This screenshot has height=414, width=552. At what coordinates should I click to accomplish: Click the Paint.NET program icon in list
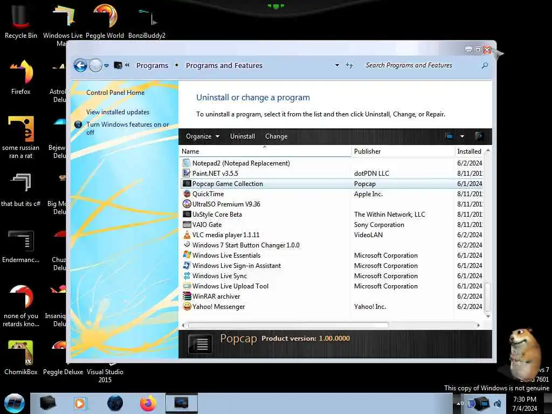click(x=187, y=173)
